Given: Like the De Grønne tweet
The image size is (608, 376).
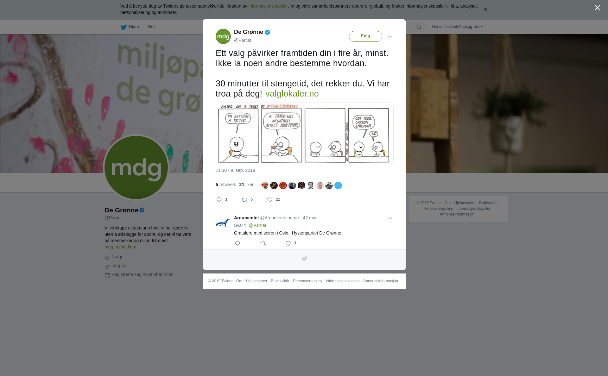Looking at the screenshot, I should 270,200.
